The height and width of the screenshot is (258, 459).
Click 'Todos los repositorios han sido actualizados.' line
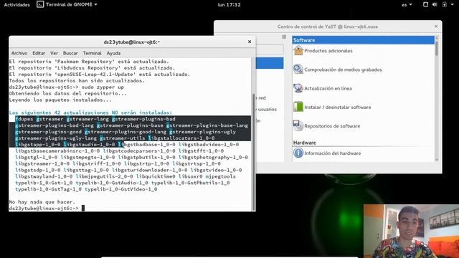pos(77,80)
